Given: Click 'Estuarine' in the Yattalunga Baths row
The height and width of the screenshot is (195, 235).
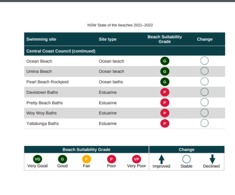Looking at the screenshot, I should (108, 123).
